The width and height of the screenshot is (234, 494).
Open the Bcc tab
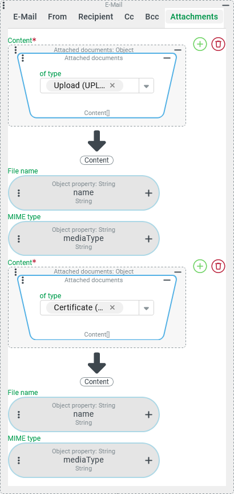coord(152,17)
